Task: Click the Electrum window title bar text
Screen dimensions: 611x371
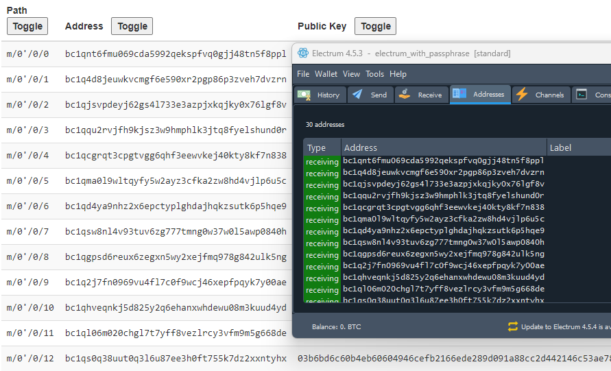Action: pyautogui.click(x=411, y=53)
